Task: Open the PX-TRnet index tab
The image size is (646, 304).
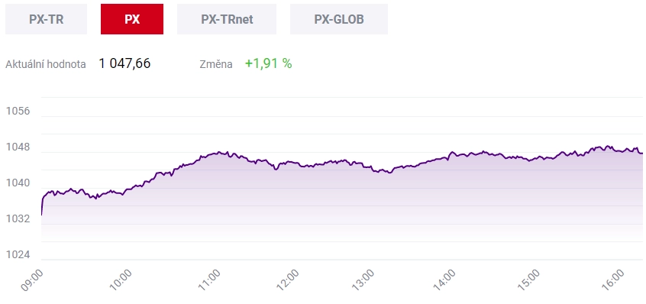Action: (227, 19)
